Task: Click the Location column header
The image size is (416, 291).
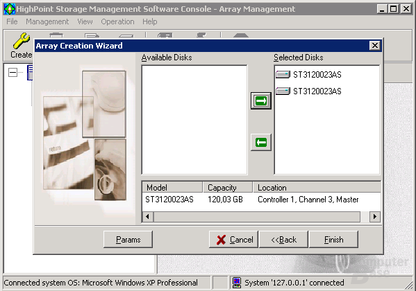Action: pos(317,188)
